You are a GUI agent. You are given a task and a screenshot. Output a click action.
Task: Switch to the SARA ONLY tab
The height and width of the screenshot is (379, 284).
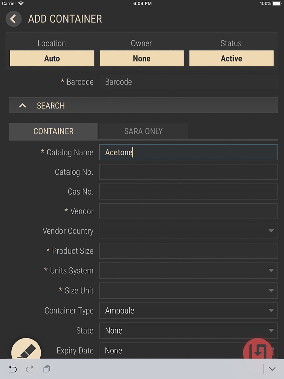(x=143, y=131)
